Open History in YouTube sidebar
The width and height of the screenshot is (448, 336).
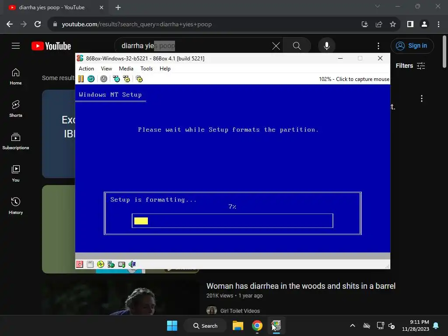click(16, 206)
